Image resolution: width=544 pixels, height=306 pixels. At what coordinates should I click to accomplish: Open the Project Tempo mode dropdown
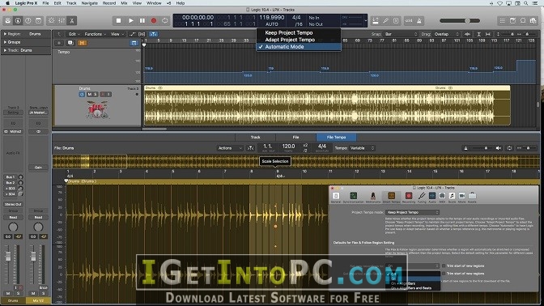[x=413, y=212]
